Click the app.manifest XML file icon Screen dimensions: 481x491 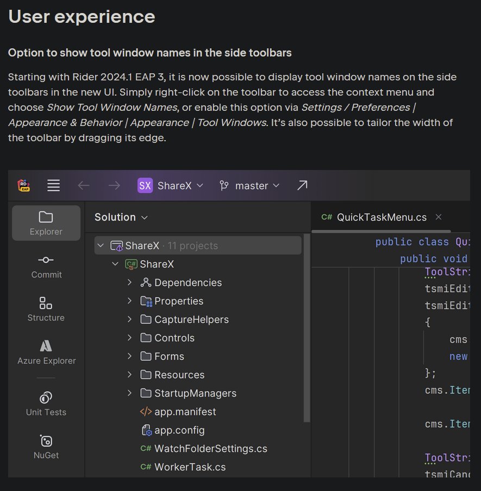pyautogui.click(x=146, y=412)
